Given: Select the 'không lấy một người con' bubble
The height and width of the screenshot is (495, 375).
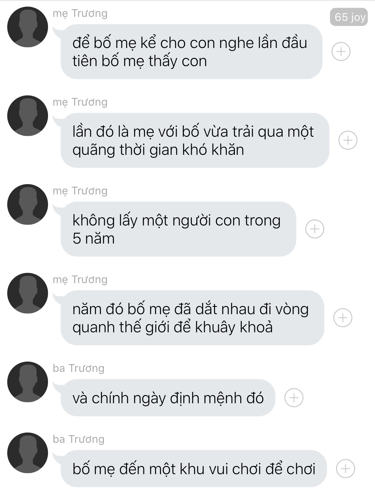Looking at the screenshot, I should [178, 229].
